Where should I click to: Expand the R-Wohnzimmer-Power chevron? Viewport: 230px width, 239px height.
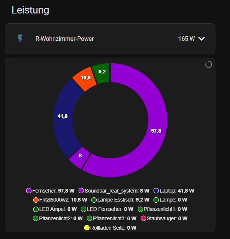202,39
